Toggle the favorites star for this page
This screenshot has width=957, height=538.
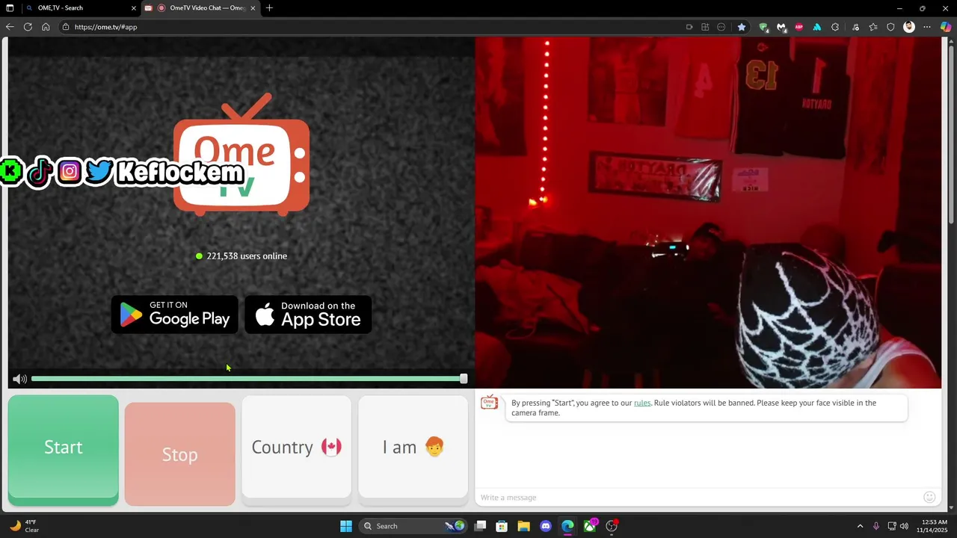(741, 27)
